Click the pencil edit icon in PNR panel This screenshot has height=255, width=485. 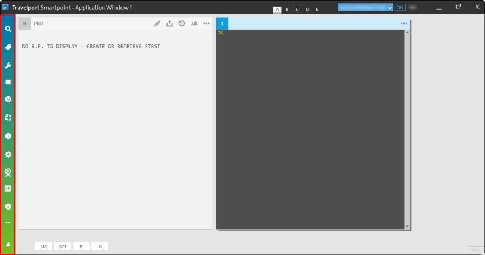[157, 24]
